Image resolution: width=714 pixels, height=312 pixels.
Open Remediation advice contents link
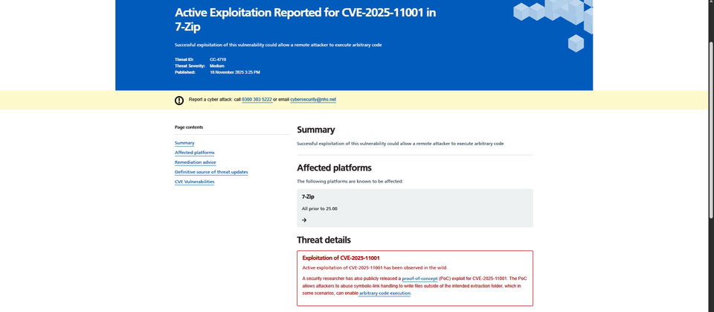196,162
